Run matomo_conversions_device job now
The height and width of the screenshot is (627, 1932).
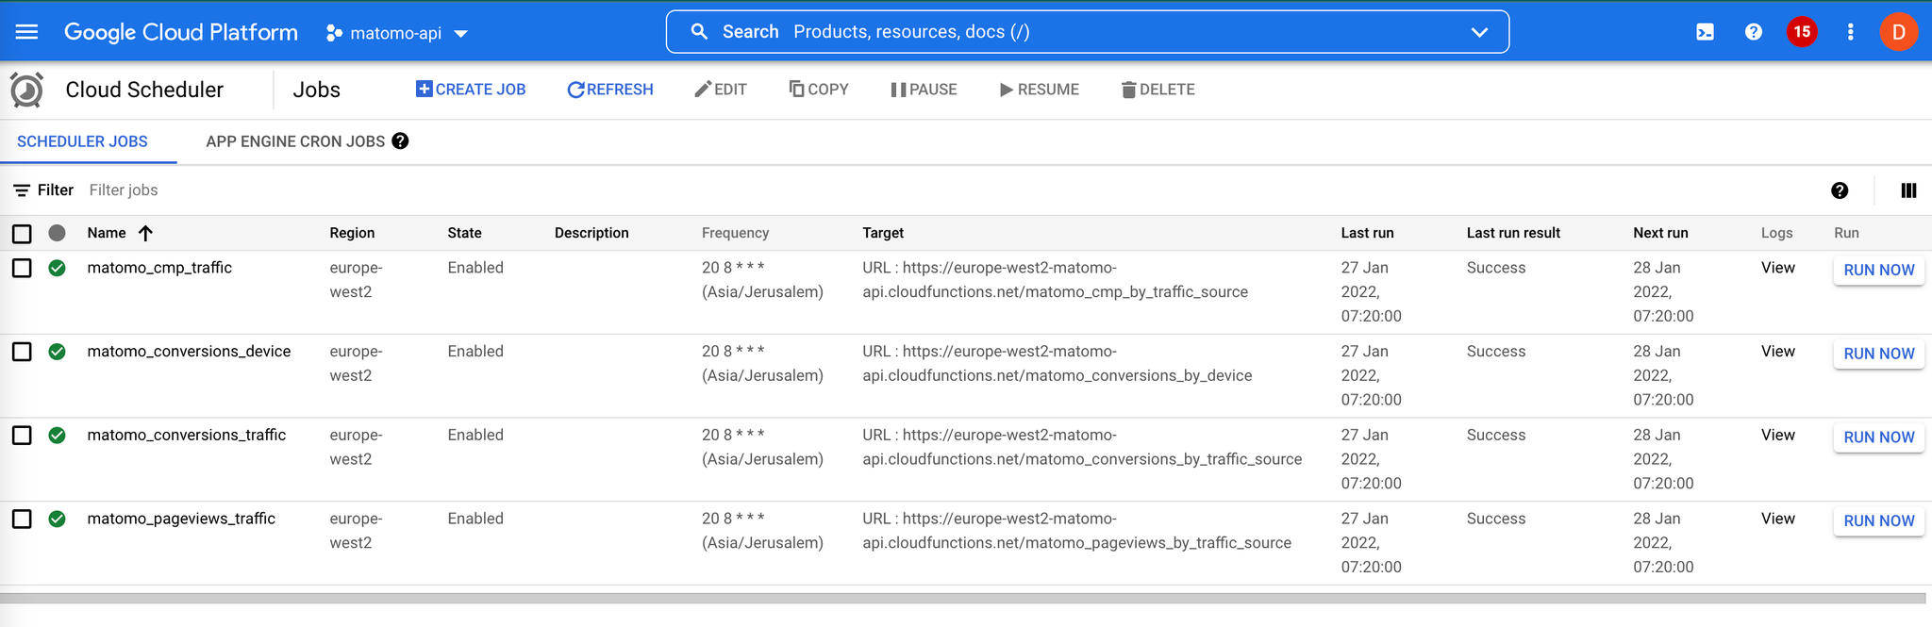click(1879, 354)
